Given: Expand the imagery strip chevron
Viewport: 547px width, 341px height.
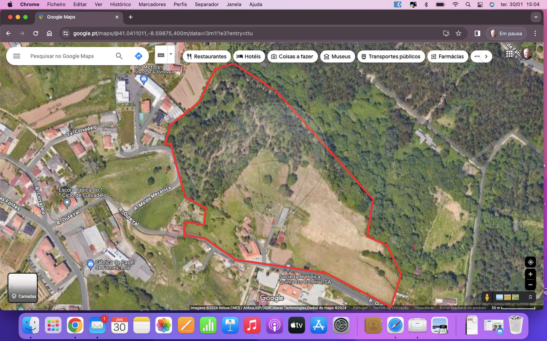Looking at the screenshot, I should 530,297.
